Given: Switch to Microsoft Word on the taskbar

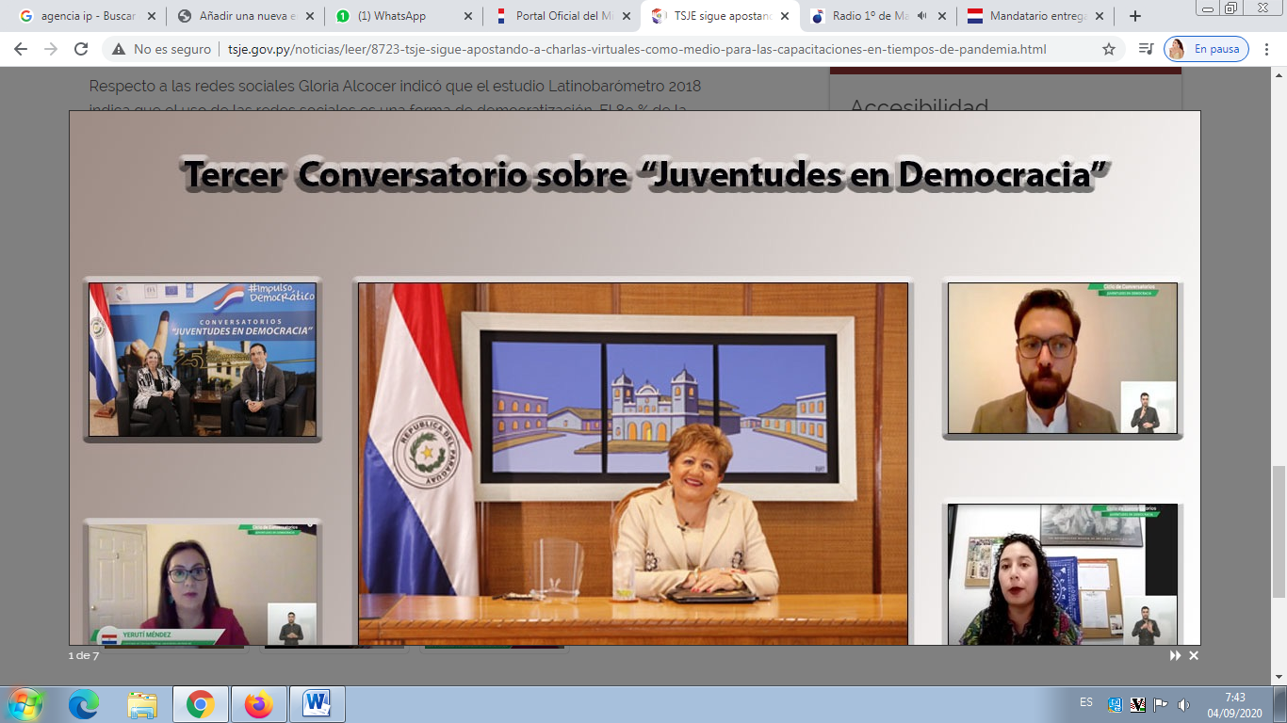Looking at the screenshot, I should 318,704.
